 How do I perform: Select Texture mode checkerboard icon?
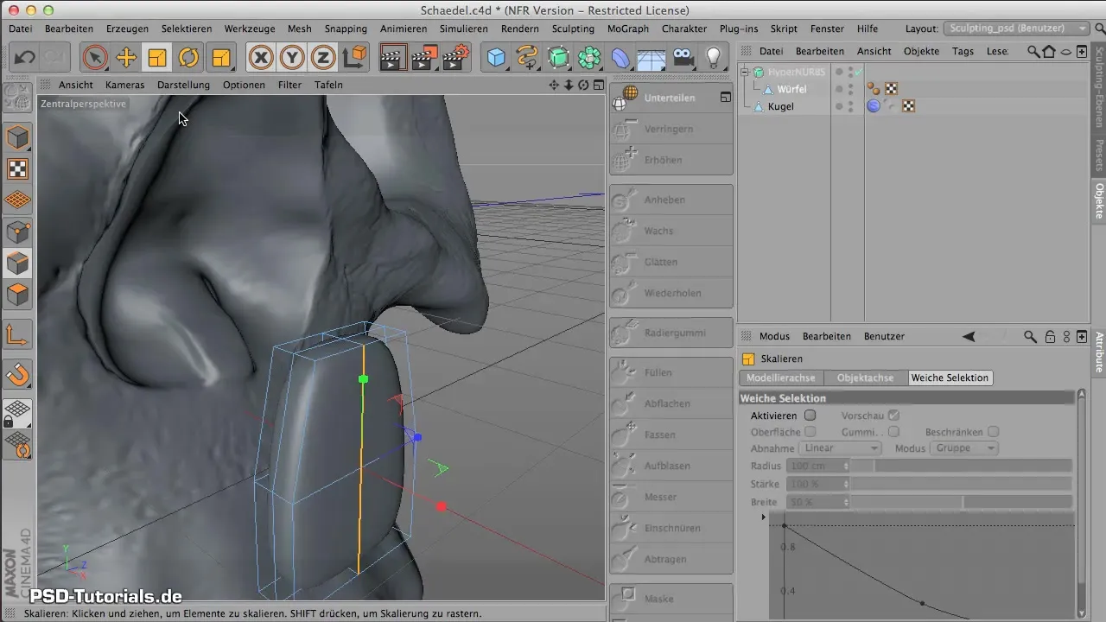tap(18, 168)
